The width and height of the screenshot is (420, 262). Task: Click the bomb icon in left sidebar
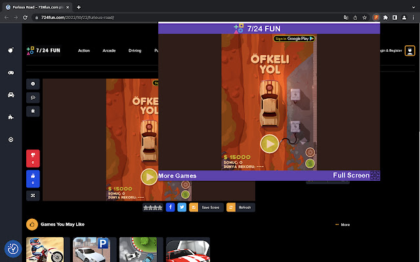coord(10,50)
